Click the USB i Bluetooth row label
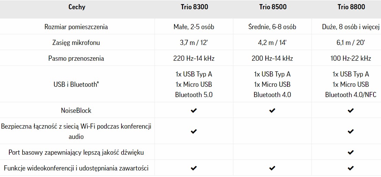381x177 pixels. pos(76,84)
